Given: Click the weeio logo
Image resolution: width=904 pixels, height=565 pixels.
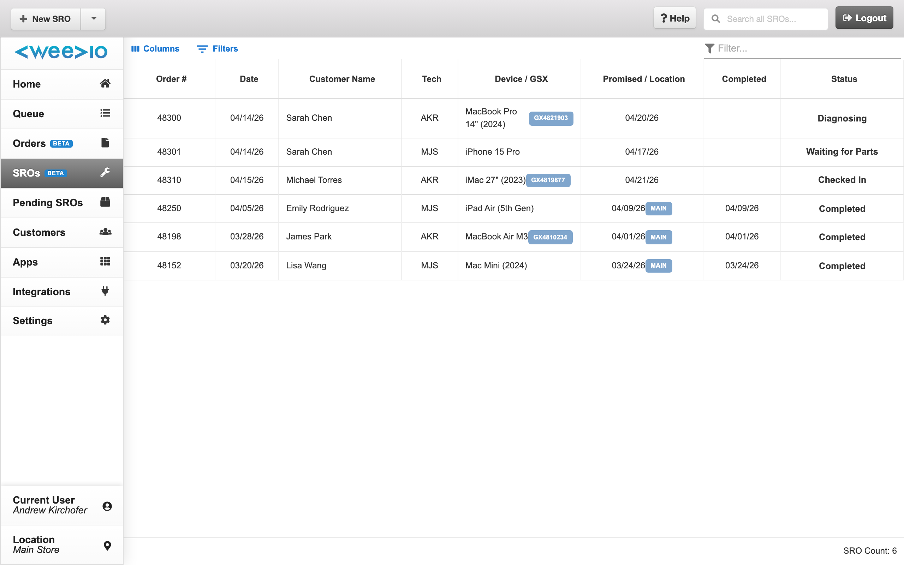Looking at the screenshot, I should pyautogui.click(x=61, y=52).
